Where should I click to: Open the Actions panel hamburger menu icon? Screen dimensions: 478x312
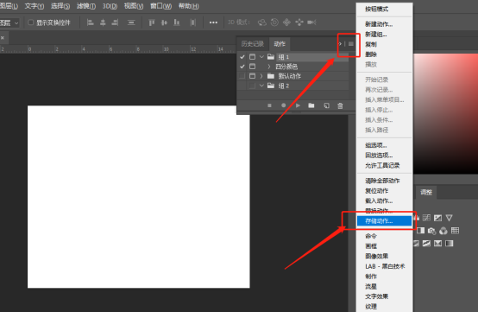351,44
